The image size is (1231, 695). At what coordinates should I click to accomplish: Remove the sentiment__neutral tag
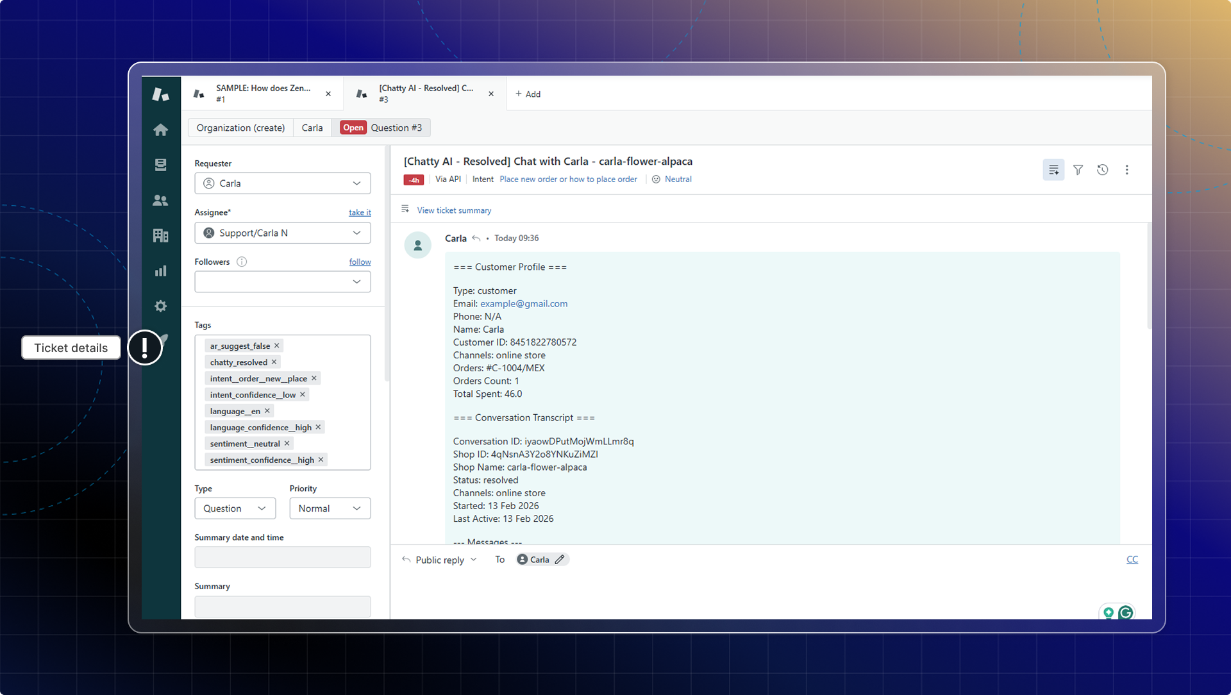tap(287, 444)
